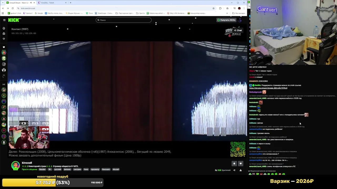Open notification bell for kinozall channel

pos(234,164)
